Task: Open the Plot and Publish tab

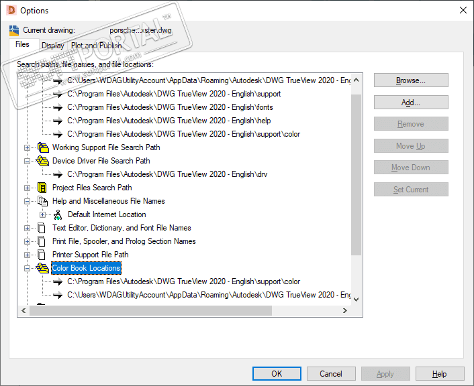Action: (97, 46)
